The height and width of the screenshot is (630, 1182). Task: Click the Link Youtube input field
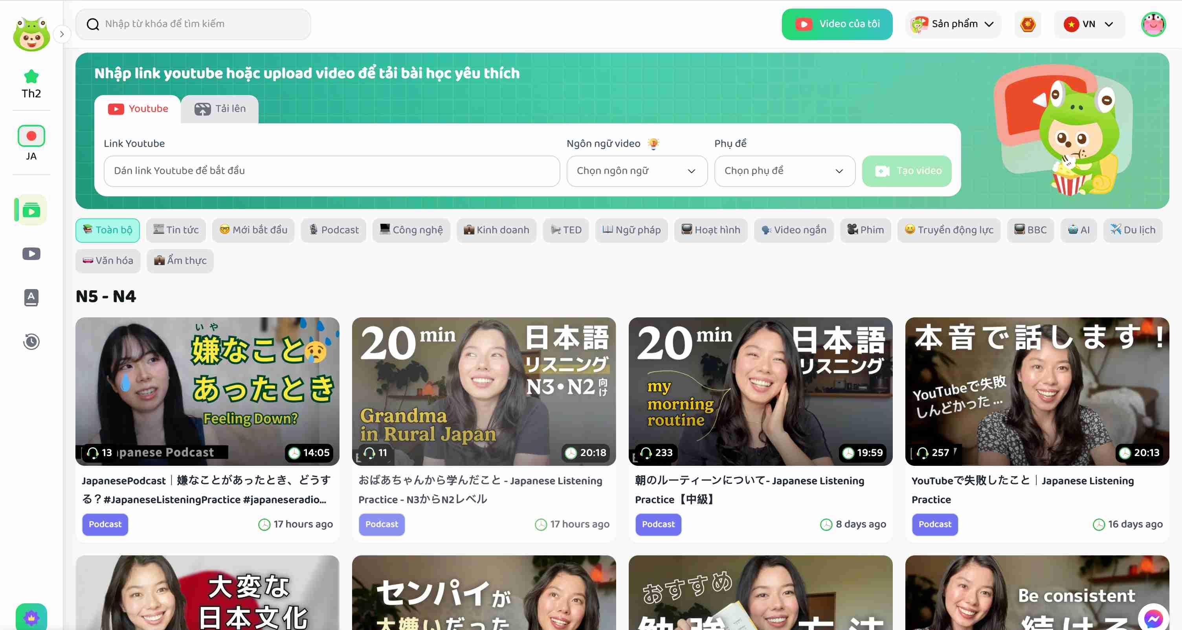point(332,171)
